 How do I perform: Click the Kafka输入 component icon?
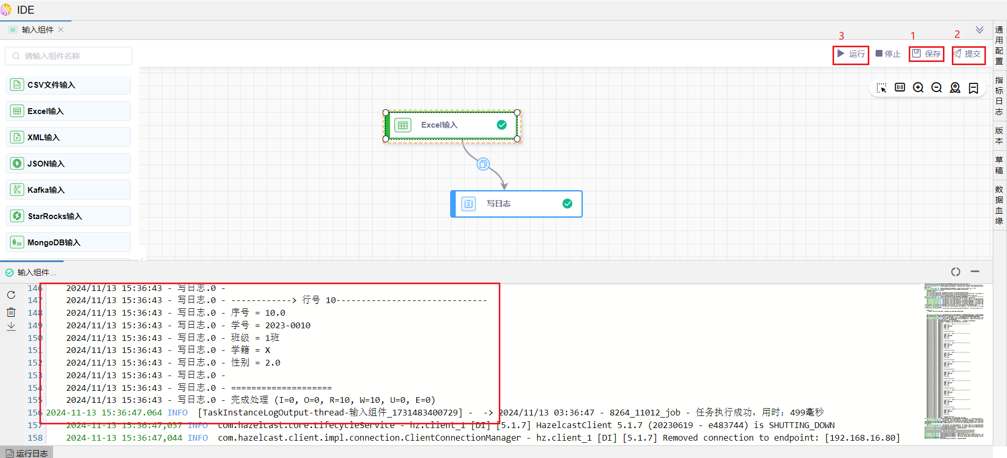click(17, 190)
